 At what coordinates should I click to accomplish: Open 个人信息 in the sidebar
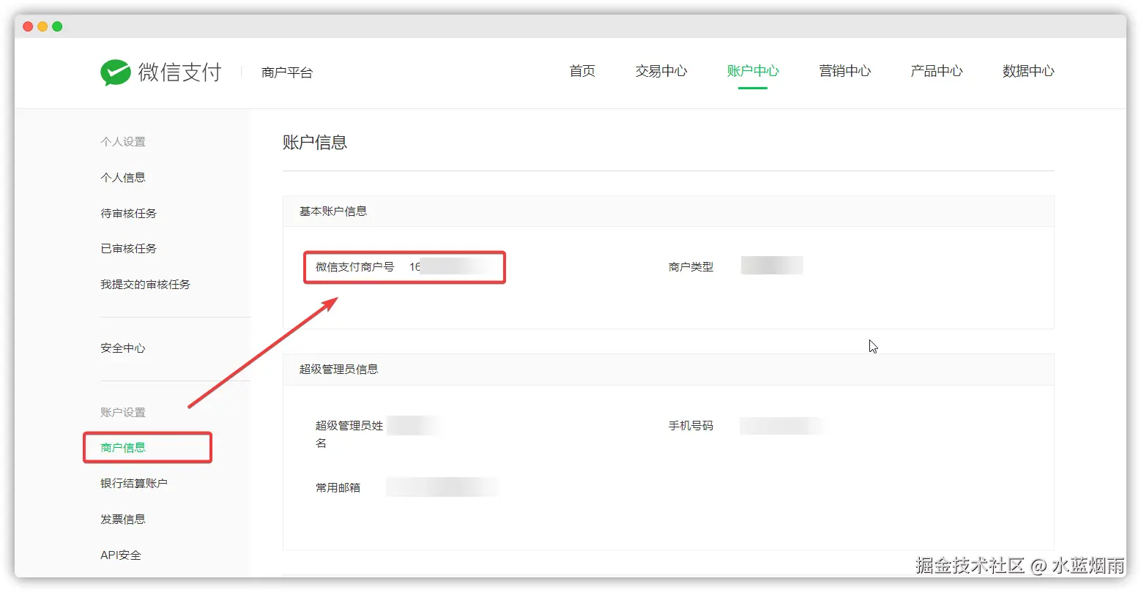click(123, 178)
